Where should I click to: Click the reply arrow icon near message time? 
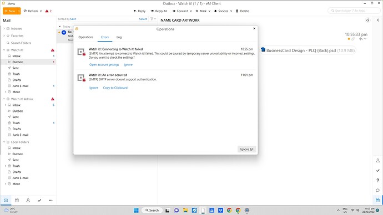coord(361,39)
